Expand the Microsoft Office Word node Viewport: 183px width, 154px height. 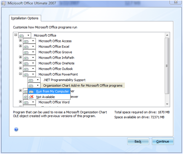tap(21, 101)
